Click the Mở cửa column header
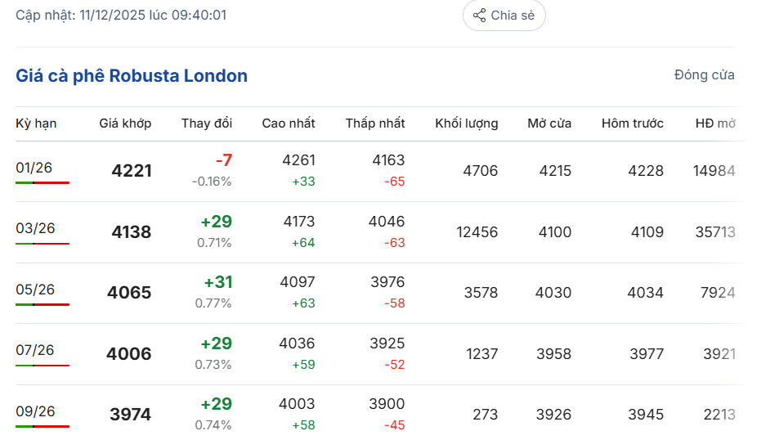This screenshot has width=779, height=440. 549,123
